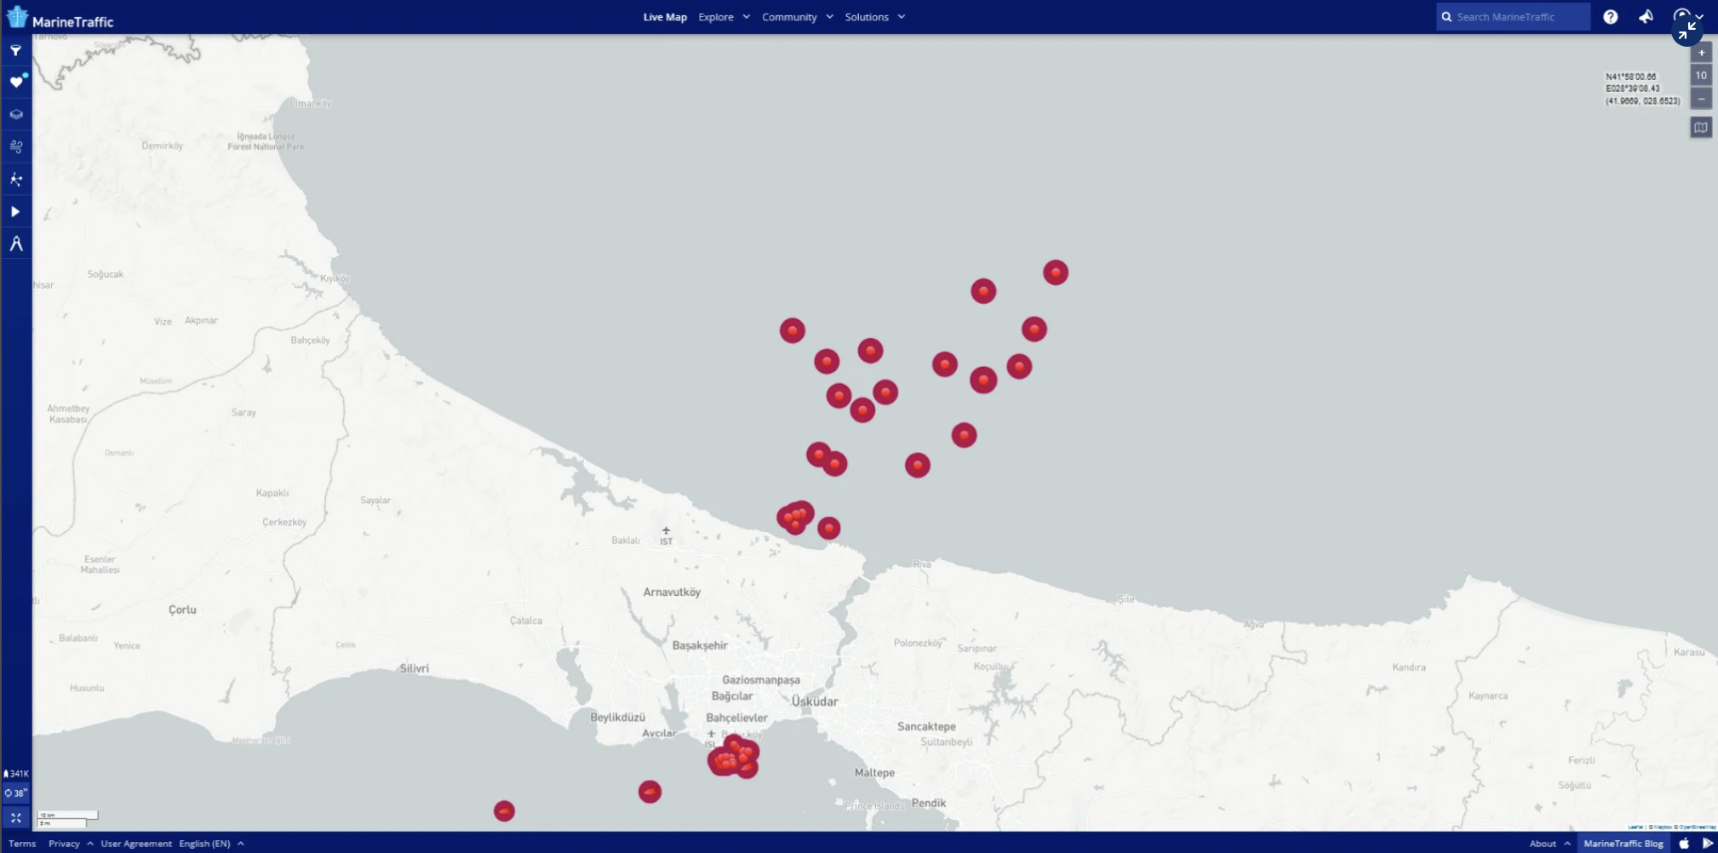The image size is (1718, 853).
Task: Click the announcements megaphone icon
Action: (1646, 17)
